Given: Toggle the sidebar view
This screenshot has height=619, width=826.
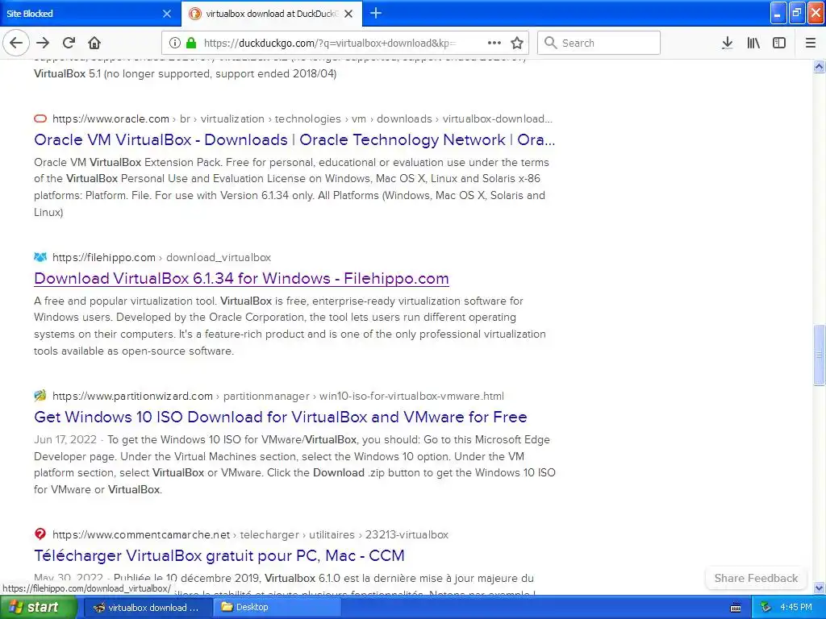Looking at the screenshot, I should click(x=779, y=43).
